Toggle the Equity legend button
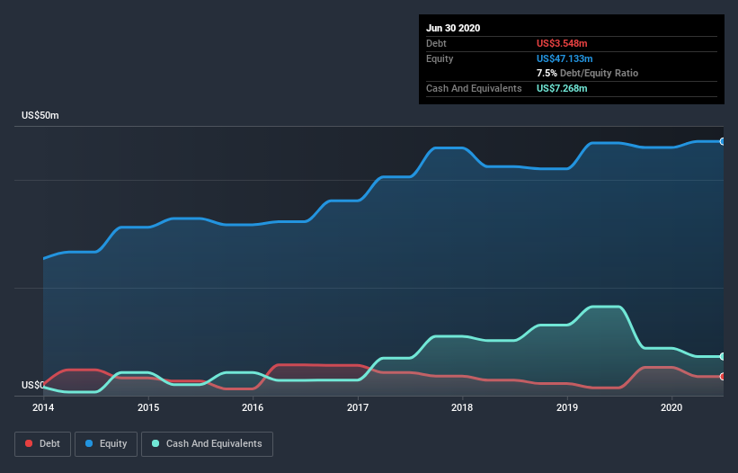Viewport: 738px width, 473px height. [x=106, y=444]
